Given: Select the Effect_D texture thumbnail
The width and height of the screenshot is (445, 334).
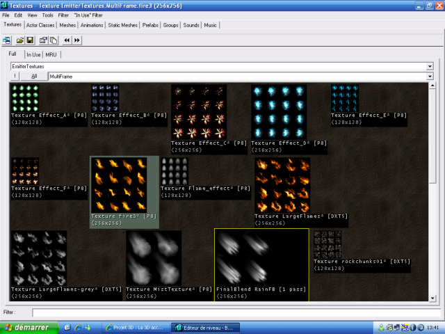Looking at the screenshot, I should tap(279, 112).
